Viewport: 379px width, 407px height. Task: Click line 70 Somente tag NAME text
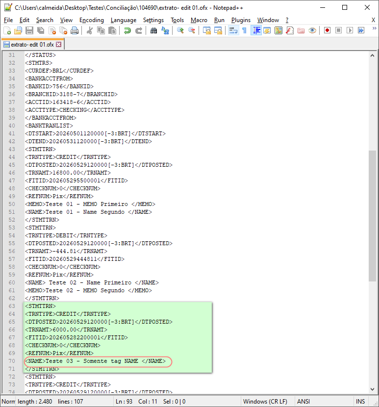[95, 361]
